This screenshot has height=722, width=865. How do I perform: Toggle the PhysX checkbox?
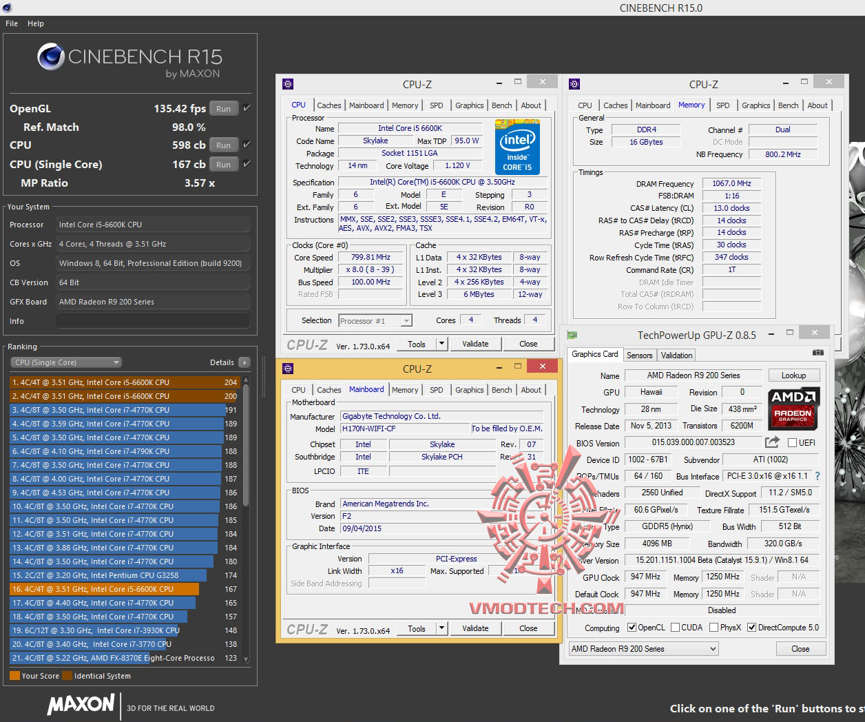714,628
